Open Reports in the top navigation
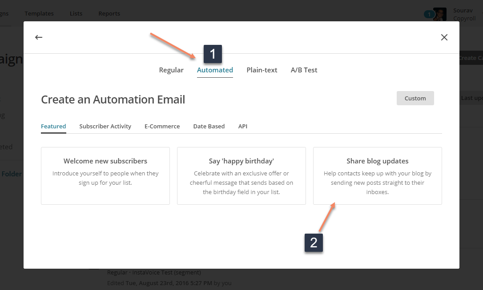This screenshot has height=290, width=483. (x=109, y=13)
